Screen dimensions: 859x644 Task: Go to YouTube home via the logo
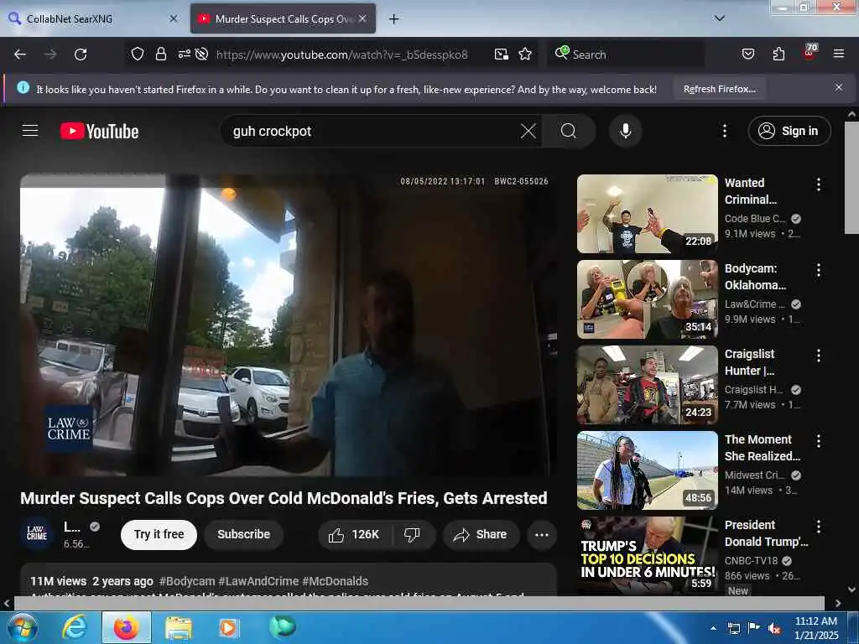coord(99,132)
